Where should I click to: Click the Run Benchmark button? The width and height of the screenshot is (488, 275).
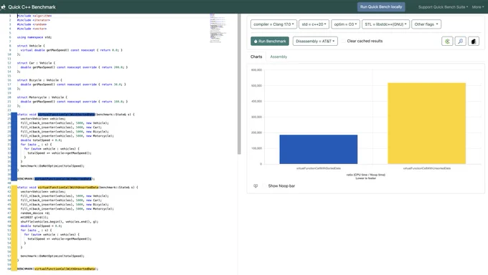(x=270, y=41)
